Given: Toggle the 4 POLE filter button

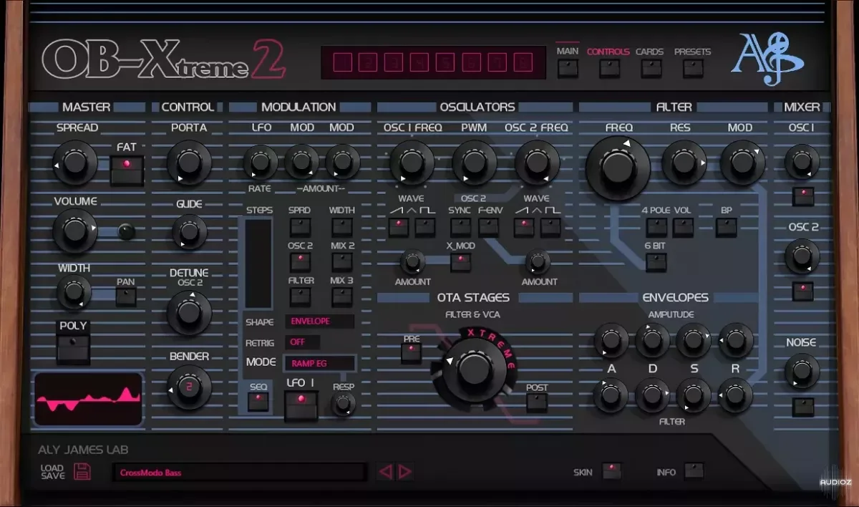Looking at the screenshot, I should pos(656,228).
